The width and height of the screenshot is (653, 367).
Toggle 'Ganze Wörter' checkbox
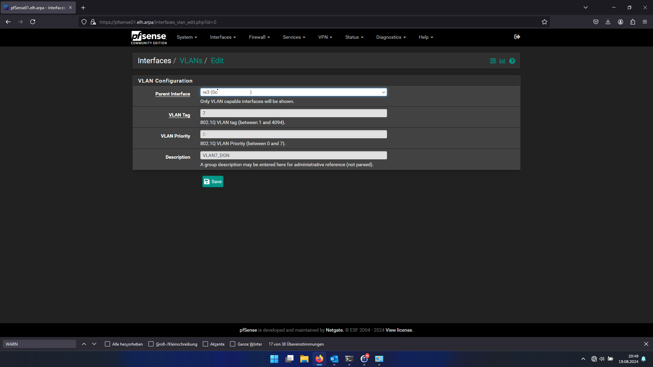click(x=233, y=344)
